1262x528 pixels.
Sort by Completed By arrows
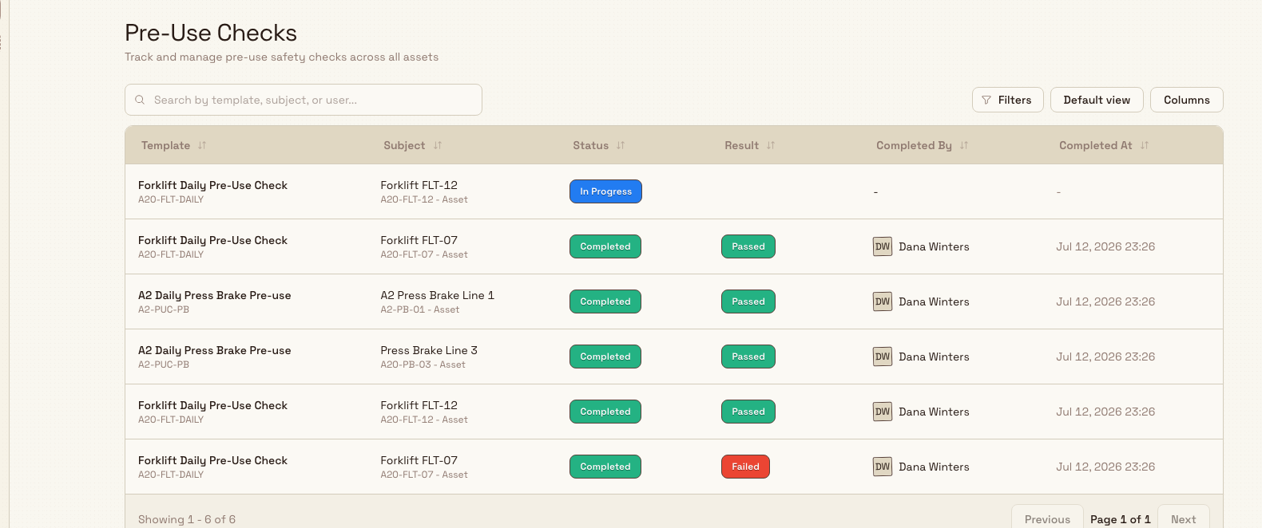click(x=964, y=145)
